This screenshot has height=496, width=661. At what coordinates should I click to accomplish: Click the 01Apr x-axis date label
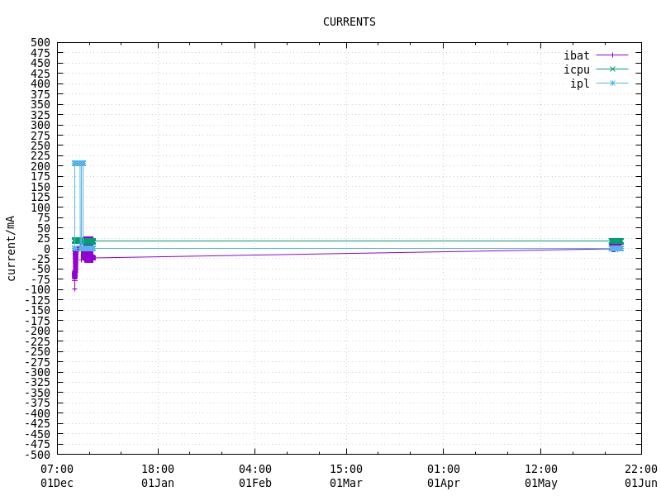coord(444,484)
